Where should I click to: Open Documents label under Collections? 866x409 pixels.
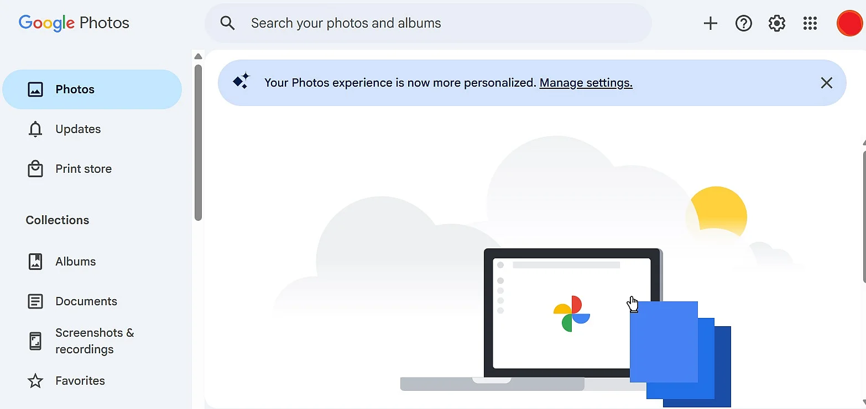(86, 301)
